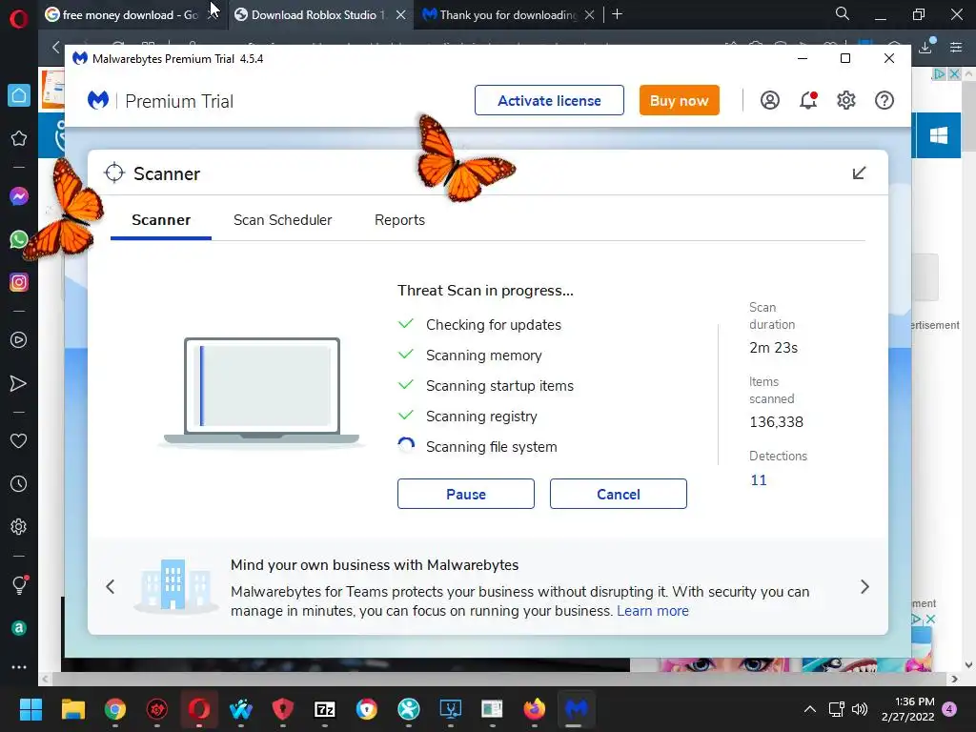Screen dimensions: 976x732
Task: Open the Malwarebytes help icon
Action: 884,100
